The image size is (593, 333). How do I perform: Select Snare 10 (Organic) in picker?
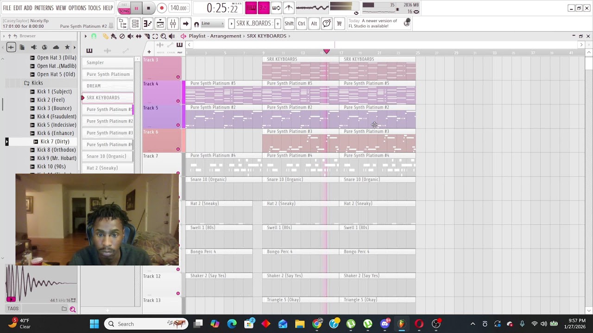tap(107, 156)
